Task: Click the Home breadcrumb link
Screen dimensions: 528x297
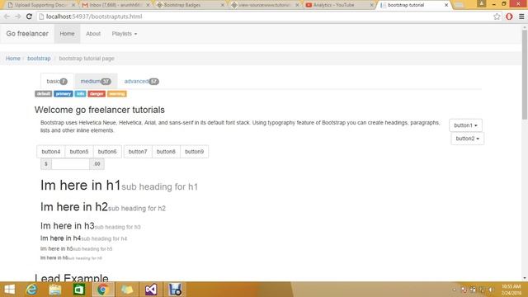Action: click(x=13, y=59)
